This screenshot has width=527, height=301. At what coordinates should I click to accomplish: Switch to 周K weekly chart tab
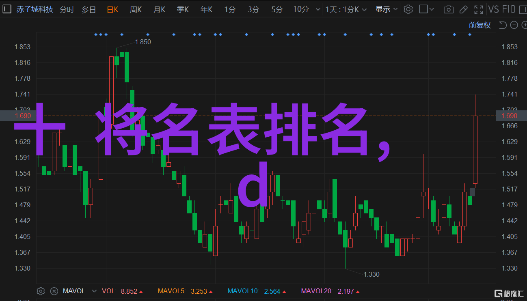coord(136,9)
